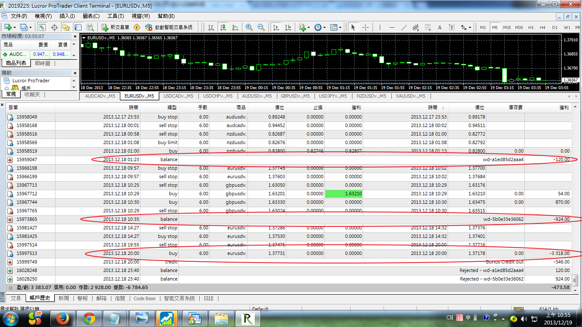Expand the New Chart dropdown arrow
The image size is (582, 327).
coord(15,27)
